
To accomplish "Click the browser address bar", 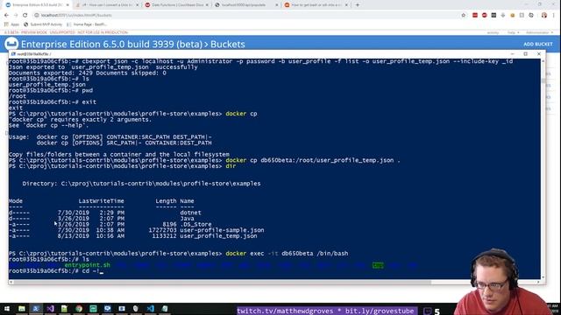I will coord(247,15).
